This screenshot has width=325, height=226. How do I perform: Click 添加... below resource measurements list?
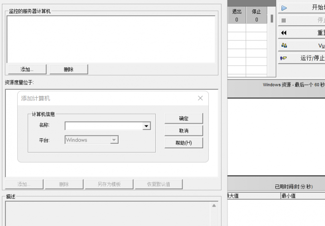pyautogui.click(x=24, y=184)
